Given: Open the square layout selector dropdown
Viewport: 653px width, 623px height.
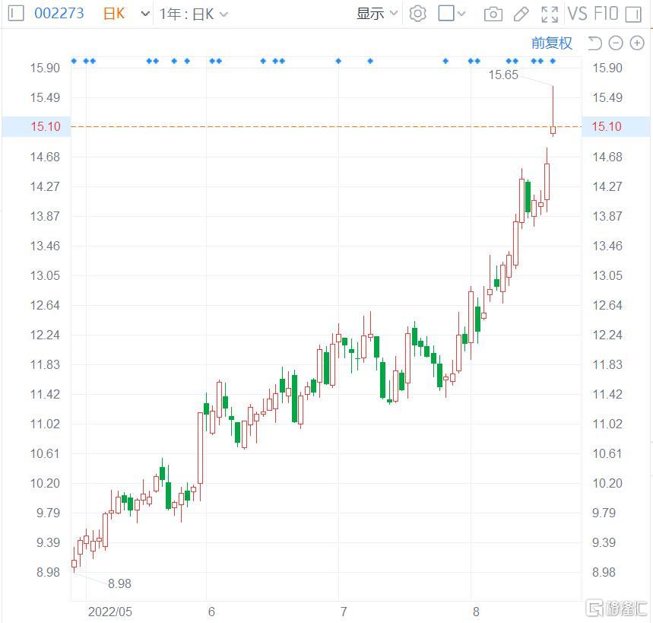Looking at the screenshot, I should (452, 14).
